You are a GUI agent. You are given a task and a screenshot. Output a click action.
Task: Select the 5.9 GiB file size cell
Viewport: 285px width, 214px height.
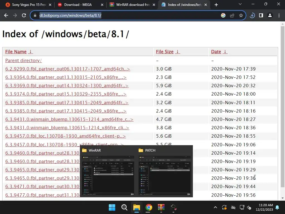pos(164,86)
